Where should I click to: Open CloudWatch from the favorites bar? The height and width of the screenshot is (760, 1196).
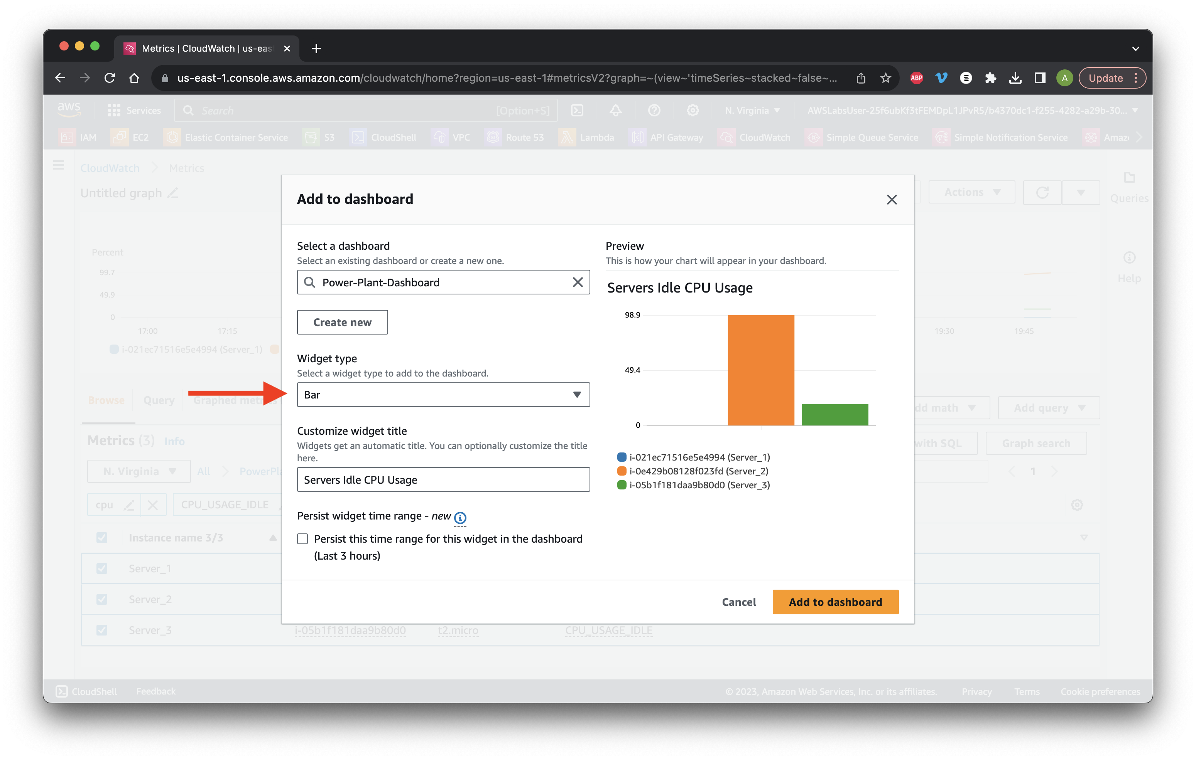(x=755, y=138)
